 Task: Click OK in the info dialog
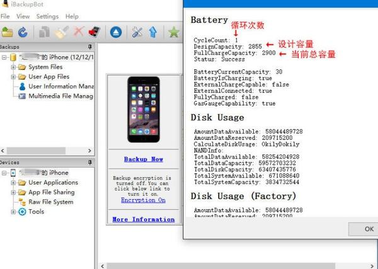point(369,229)
